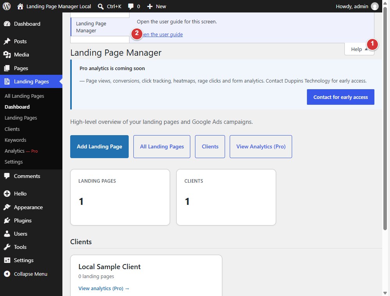Click Local Sample Client card title
This screenshot has height=296, width=390.
click(110, 267)
